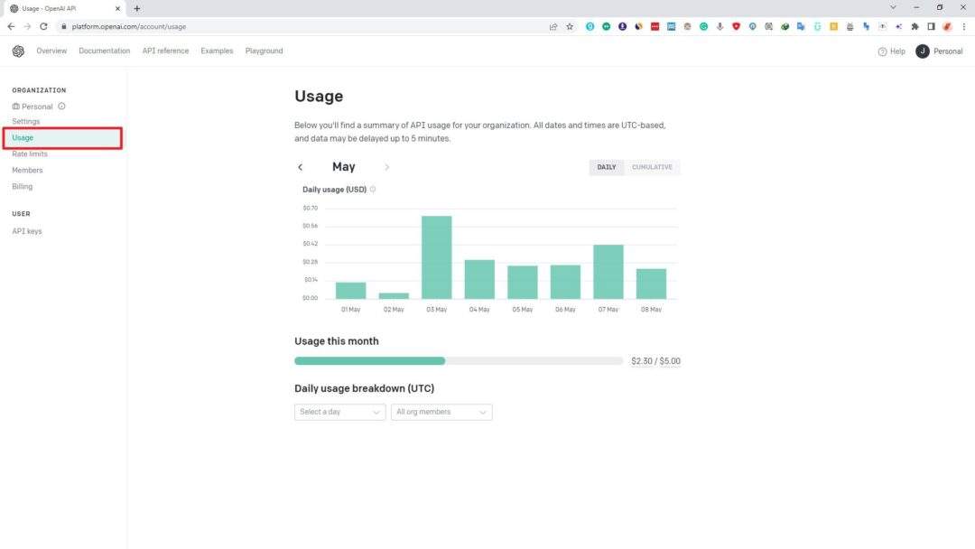975x549 pixels.
Task: Click the red shield extension icon
Action: point(737,27)
